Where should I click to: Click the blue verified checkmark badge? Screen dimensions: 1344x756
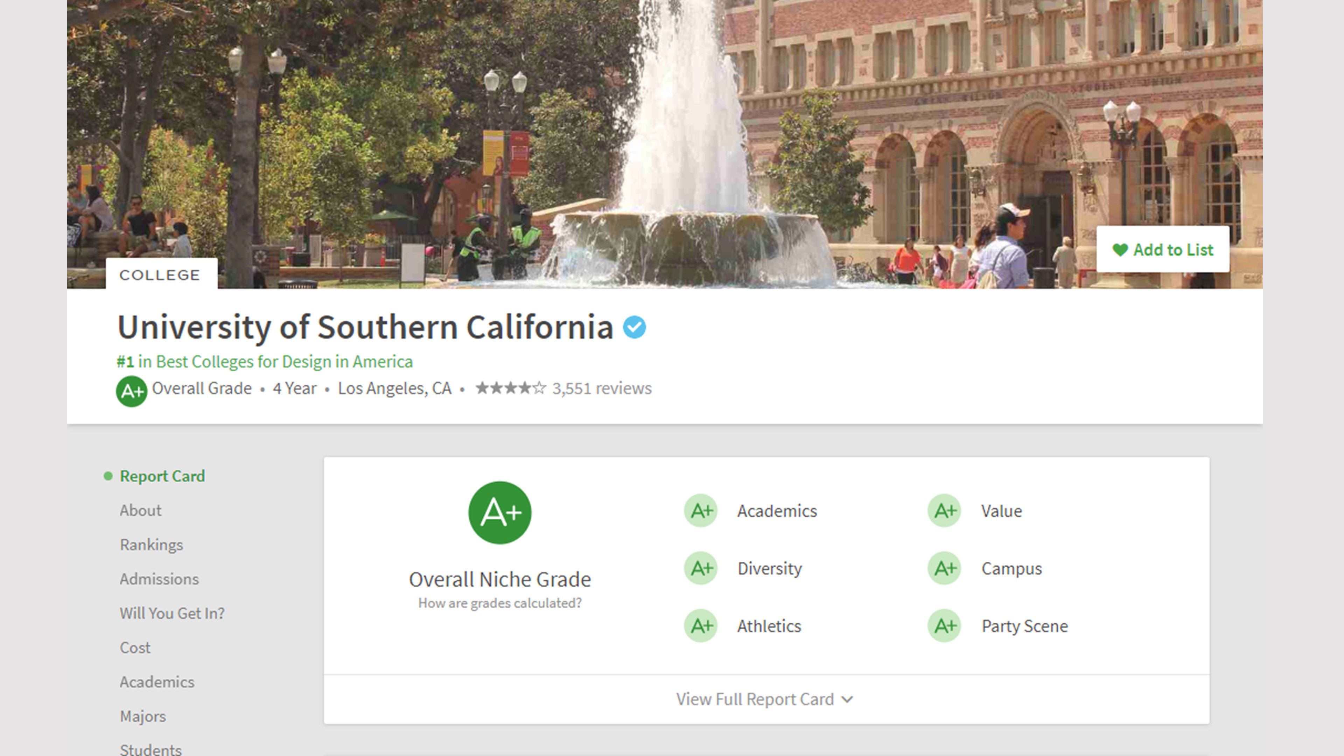tap(635, 328)
